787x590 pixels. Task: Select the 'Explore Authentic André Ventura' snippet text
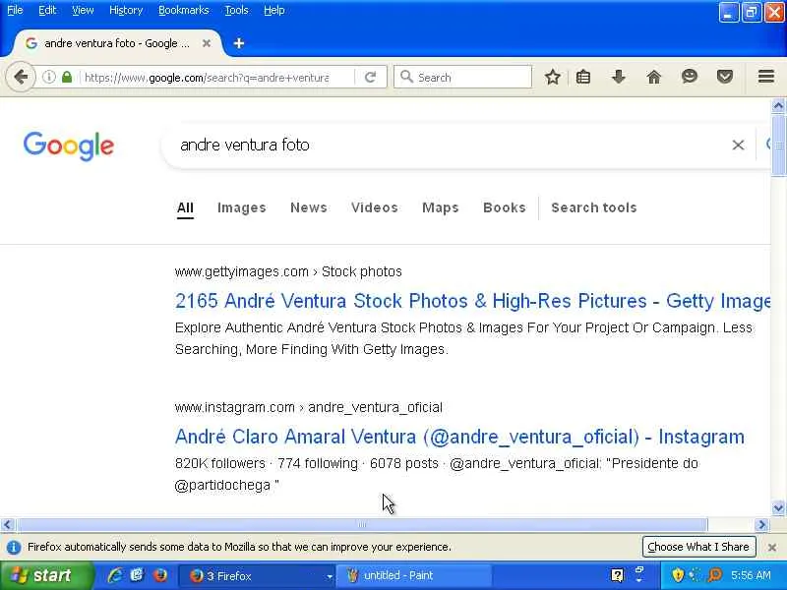[x=275, y=327]
